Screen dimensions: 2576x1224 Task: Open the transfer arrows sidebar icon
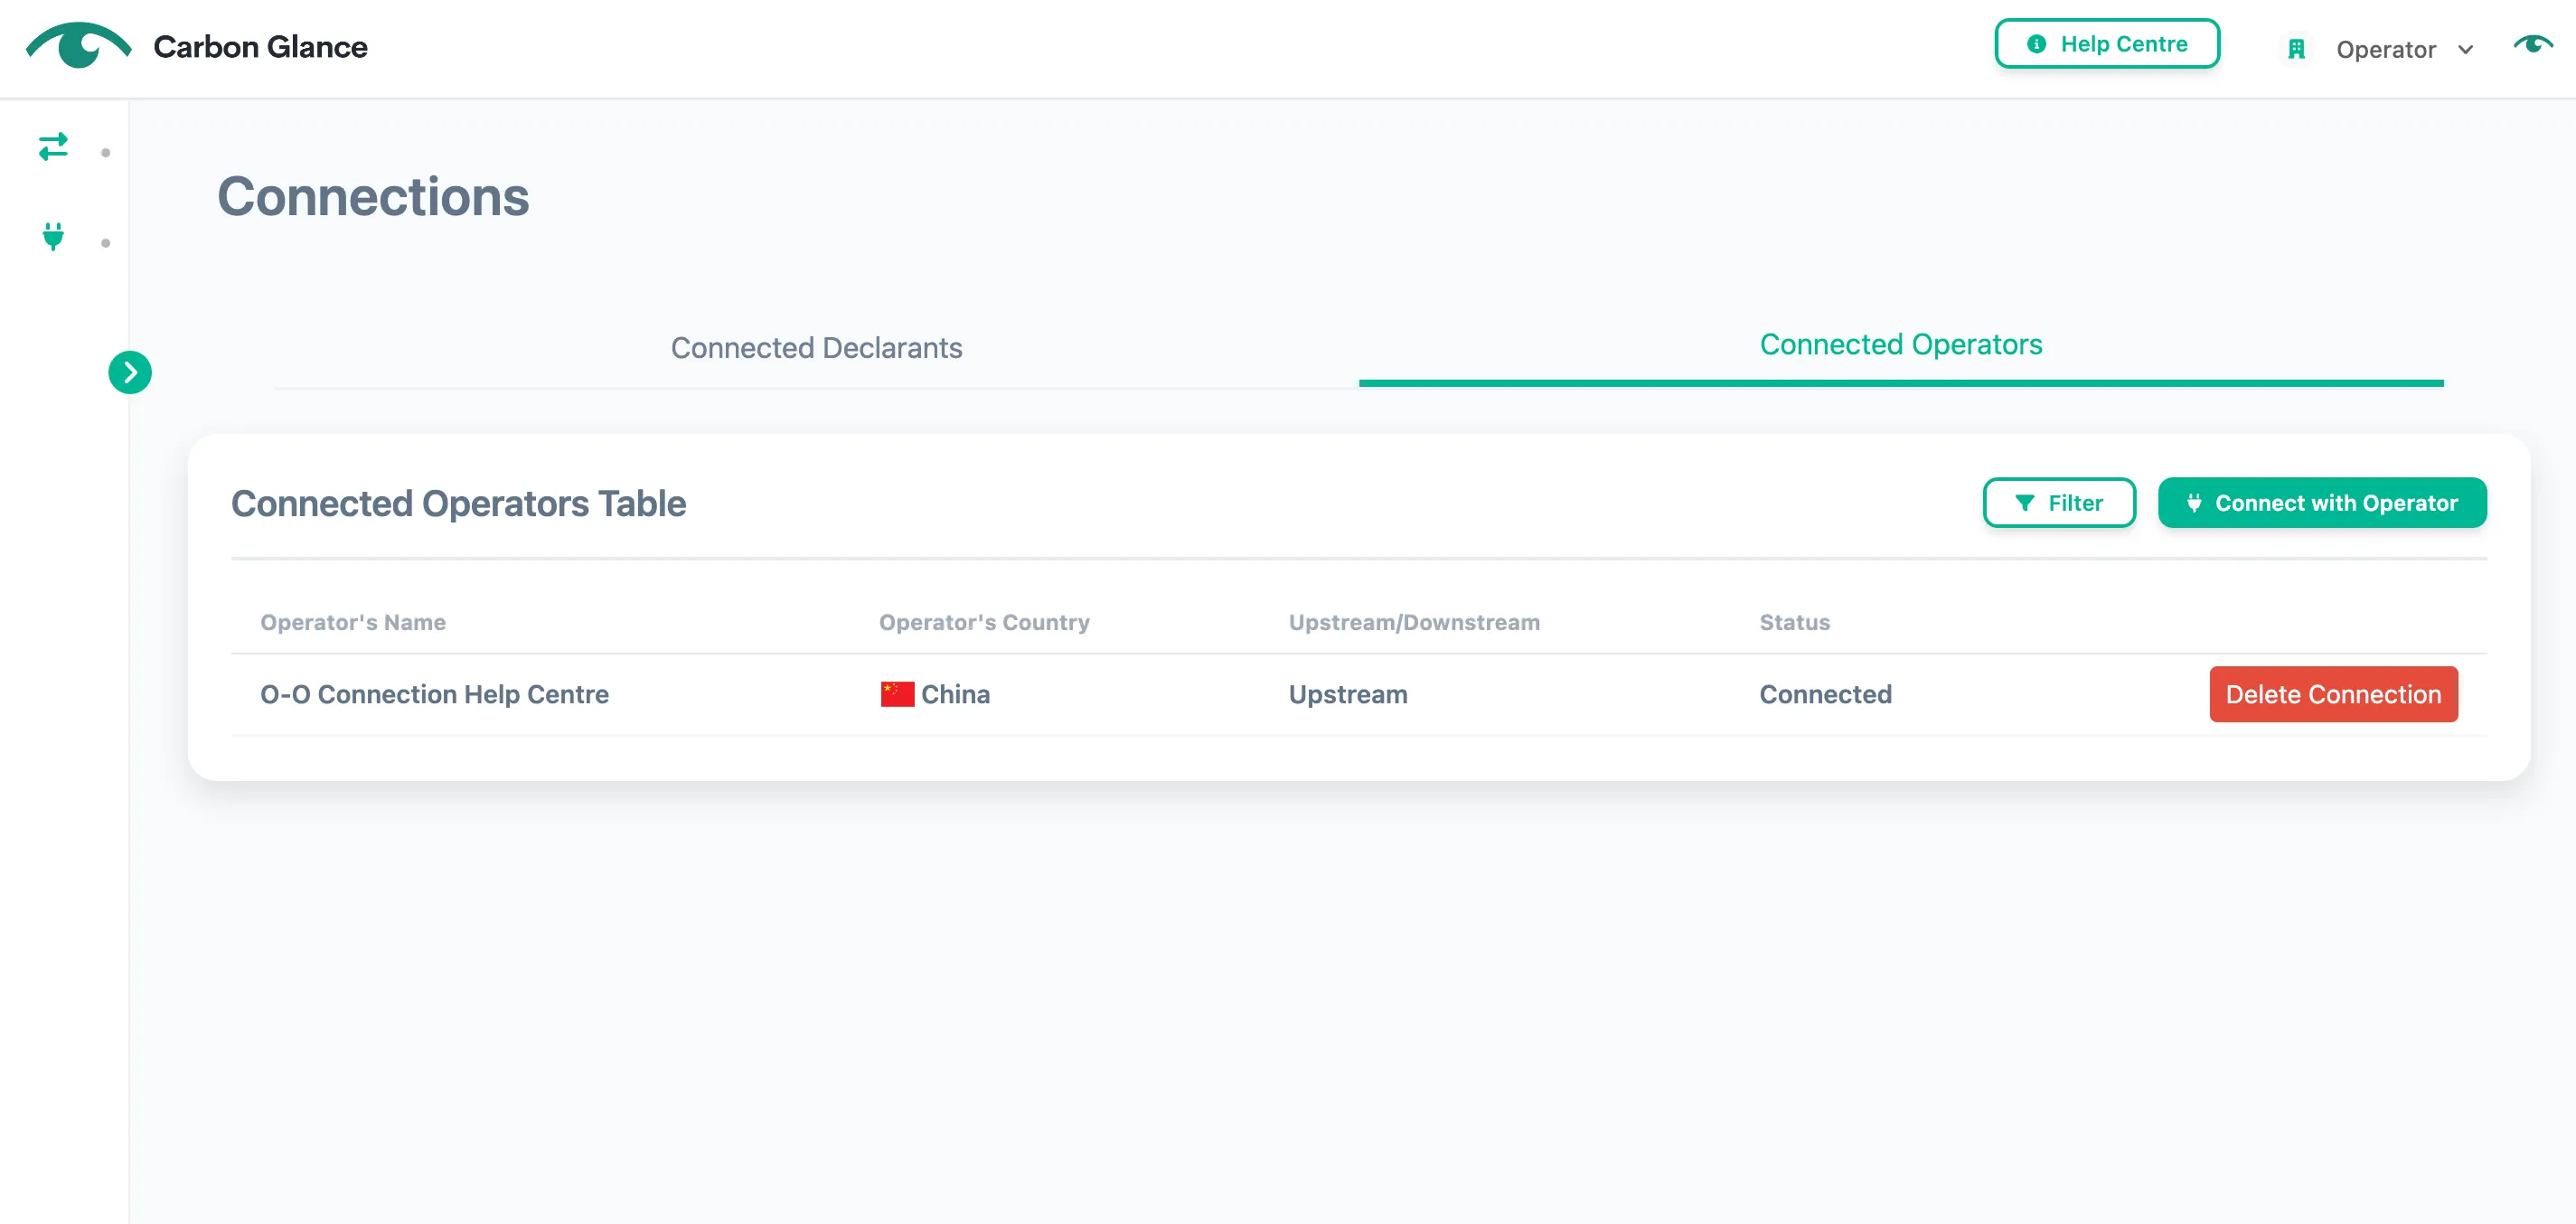[53, 146]
